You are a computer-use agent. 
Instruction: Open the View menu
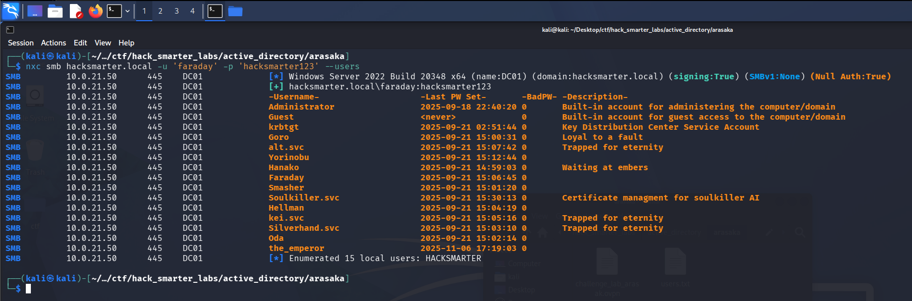[103, 43]
